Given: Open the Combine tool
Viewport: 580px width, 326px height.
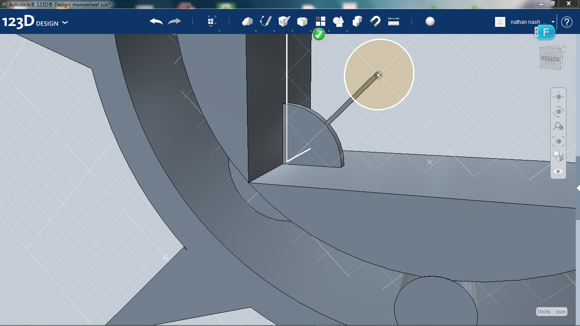Looking at the screenshot, I should [x=357, y=21].
